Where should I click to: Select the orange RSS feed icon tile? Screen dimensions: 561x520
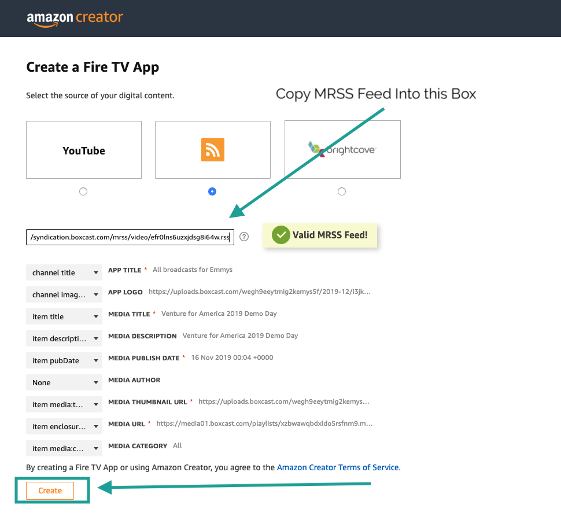[x=212, y=150]
